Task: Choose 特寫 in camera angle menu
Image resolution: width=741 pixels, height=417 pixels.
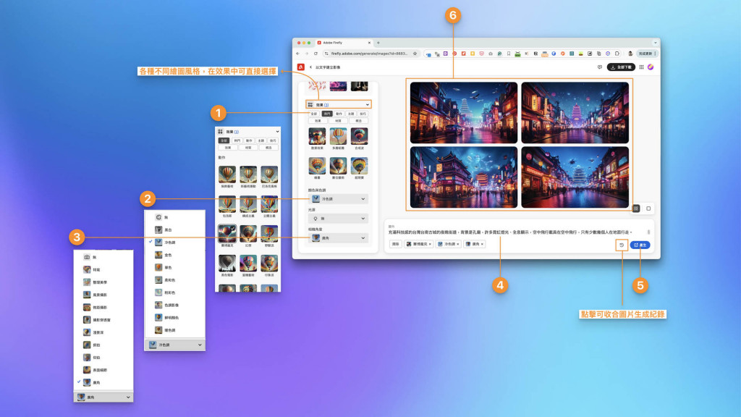Action: (103, 269)
